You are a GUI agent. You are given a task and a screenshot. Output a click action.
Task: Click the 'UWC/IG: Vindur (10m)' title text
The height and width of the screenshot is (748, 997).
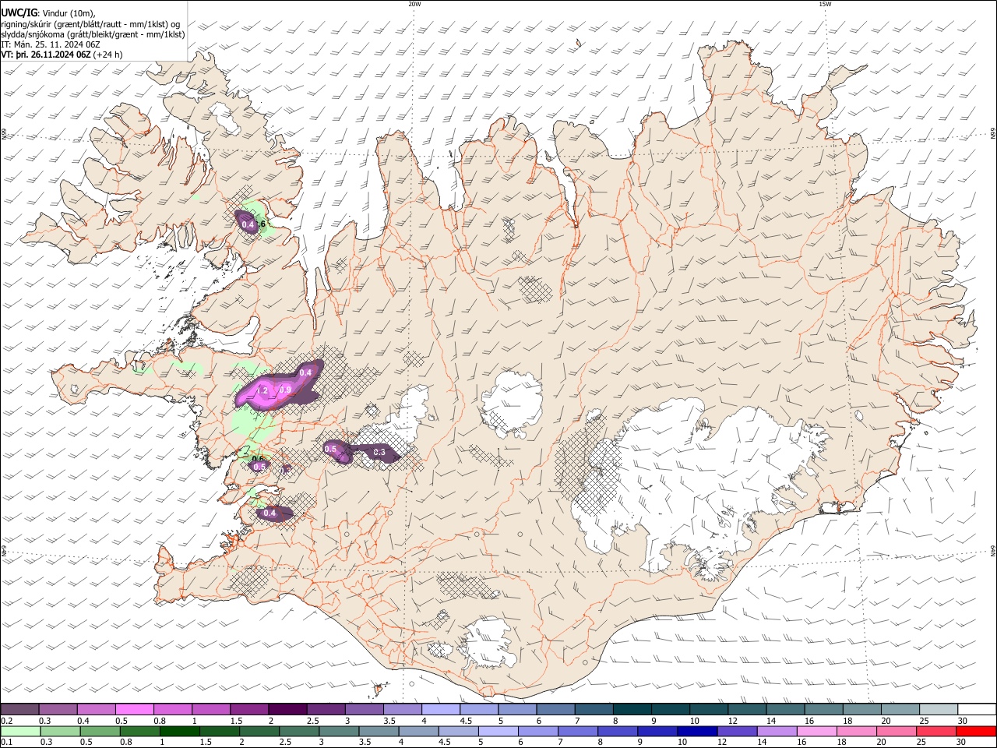click(48, 12)
